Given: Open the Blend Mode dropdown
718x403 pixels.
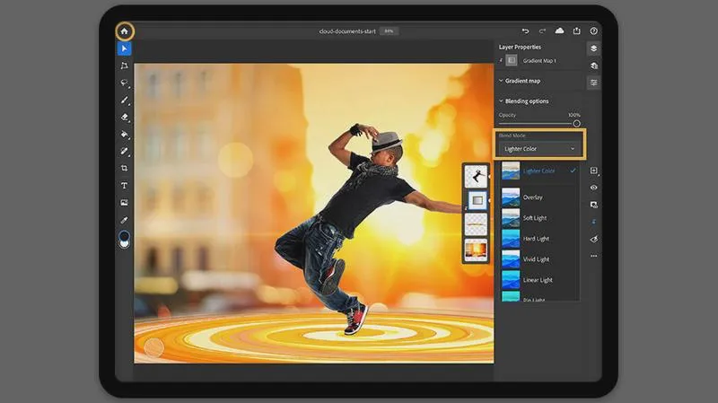Looking at the screenshot, I should pyautogui.click(x=539, y=149).
